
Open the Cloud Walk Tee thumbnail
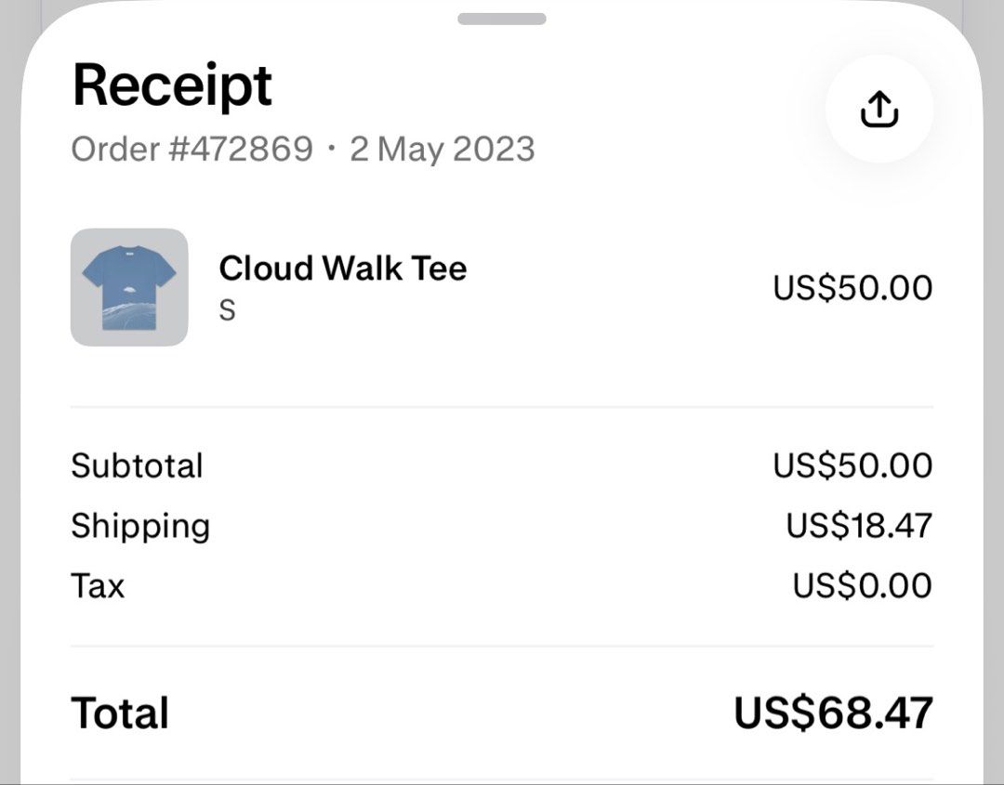(129, 287)
